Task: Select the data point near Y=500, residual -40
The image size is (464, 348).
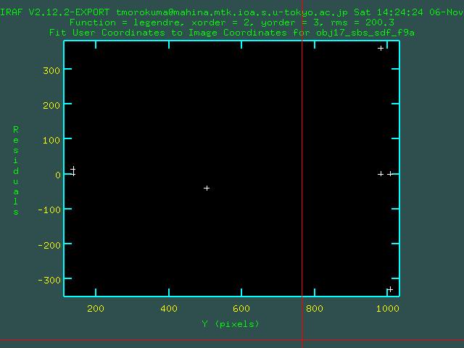Action: pyautogui.click(x=207, y=188)
